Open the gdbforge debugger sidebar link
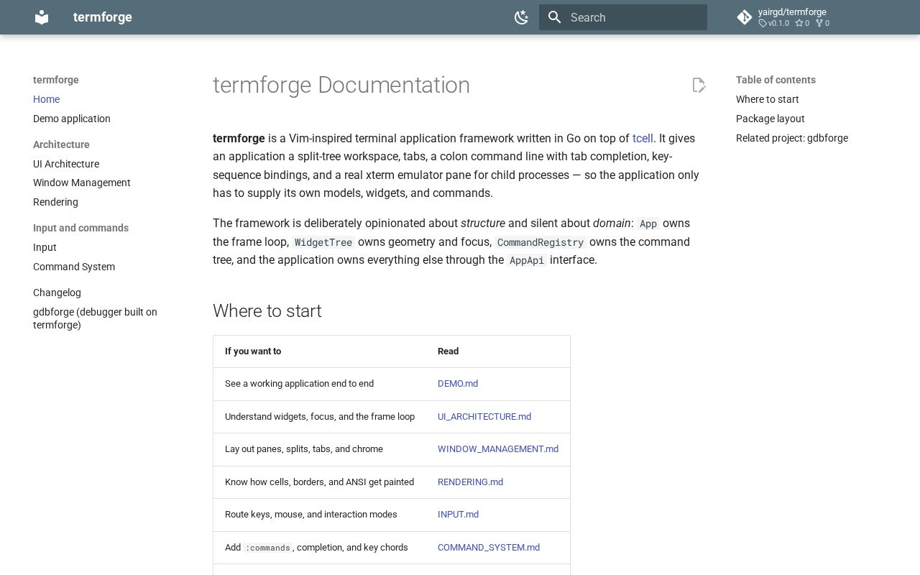 pyautogui.click(x=95, y=318)
